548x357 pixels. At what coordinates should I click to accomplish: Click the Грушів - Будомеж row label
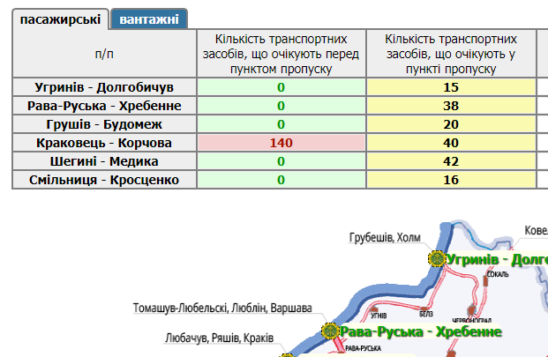pos(104,123)
